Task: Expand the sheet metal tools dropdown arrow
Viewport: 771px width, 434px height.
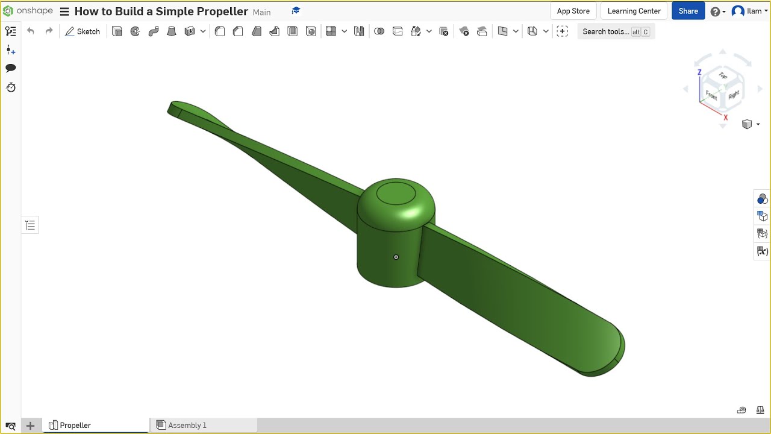Action: (x=546, y=31)
